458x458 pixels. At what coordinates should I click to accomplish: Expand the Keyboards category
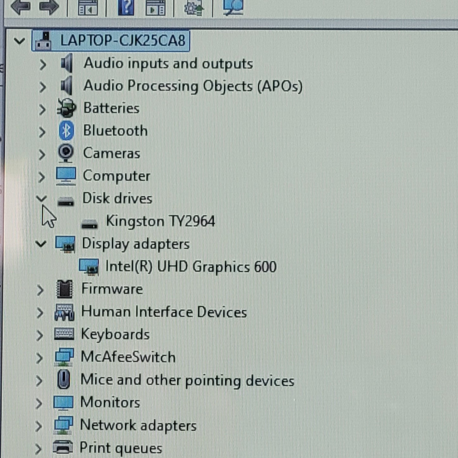point(40,335)
